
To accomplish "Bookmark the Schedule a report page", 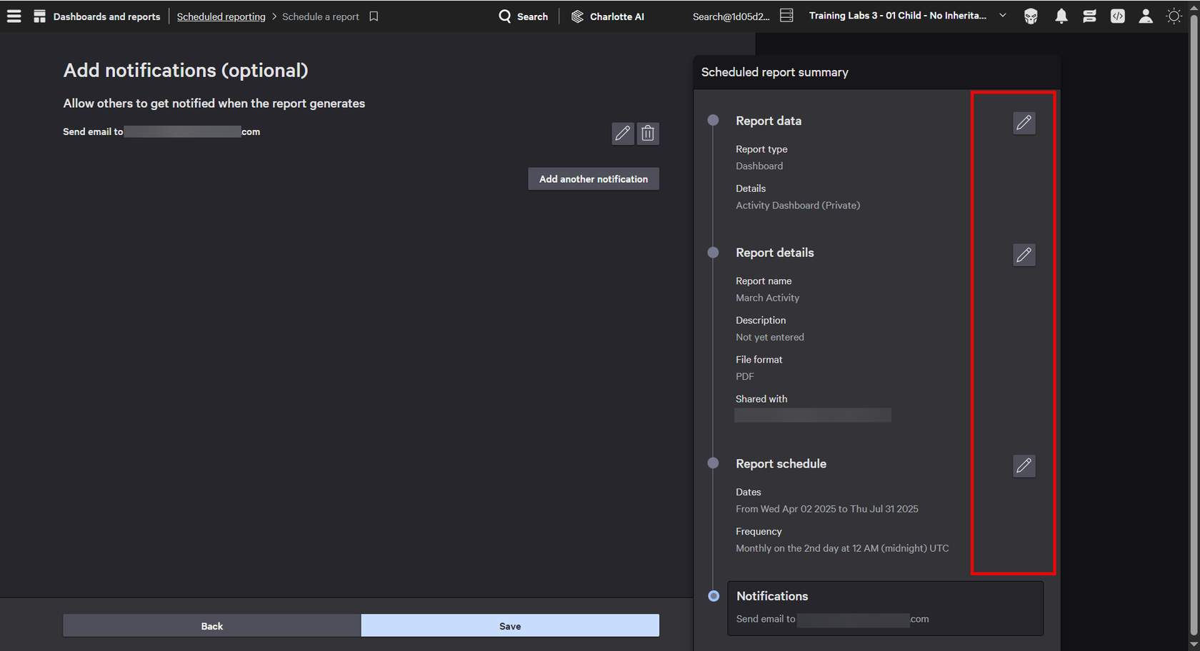I will 374,16.
